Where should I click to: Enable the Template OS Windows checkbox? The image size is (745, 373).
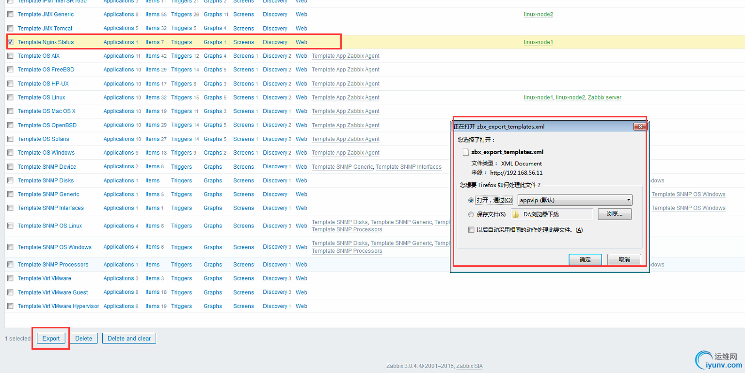pos(10,153)
